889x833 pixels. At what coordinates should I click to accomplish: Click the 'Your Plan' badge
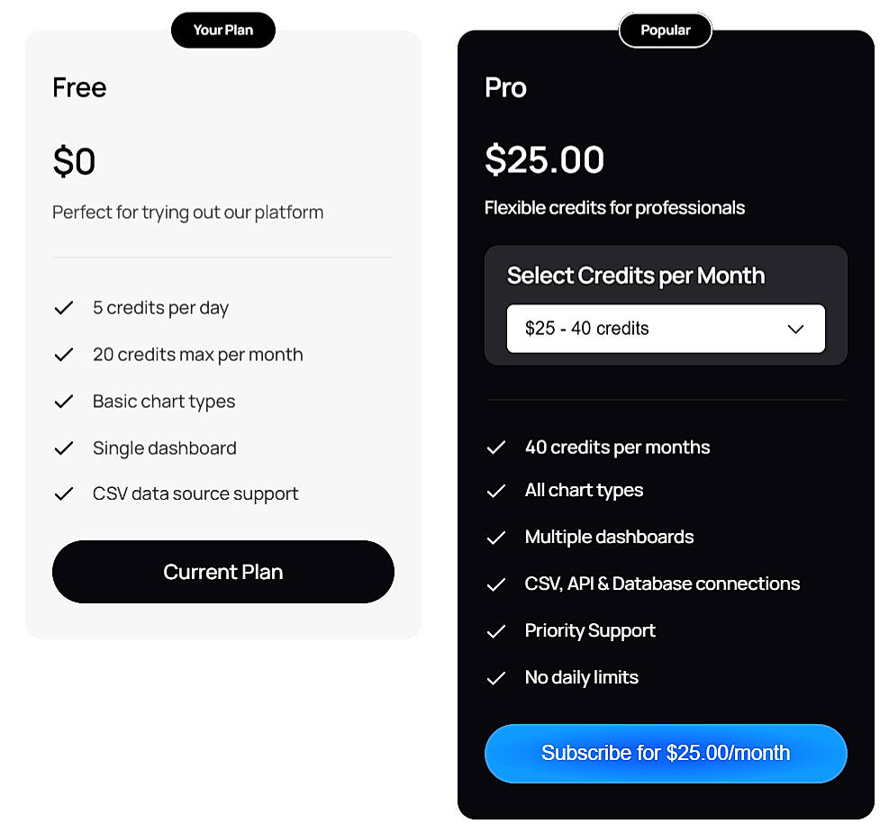tap(222, 30)
